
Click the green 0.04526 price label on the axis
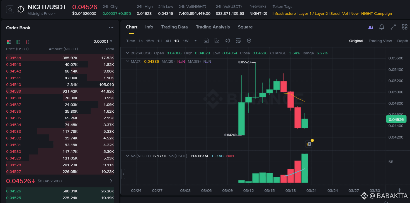396,120
